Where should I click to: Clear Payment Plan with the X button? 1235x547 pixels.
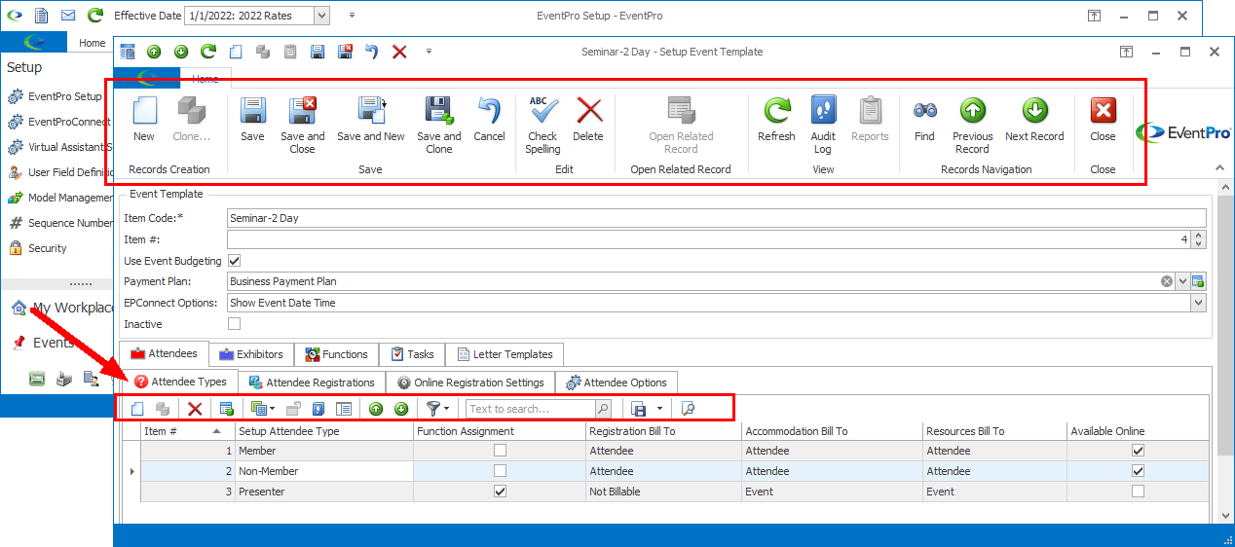tap(1167, 281)
